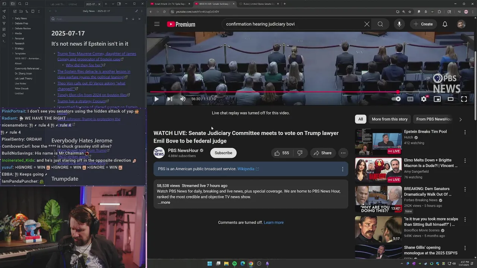477x268 pixels.
Task: Enter fullscreen video mode
Action: tap(464, 99)
